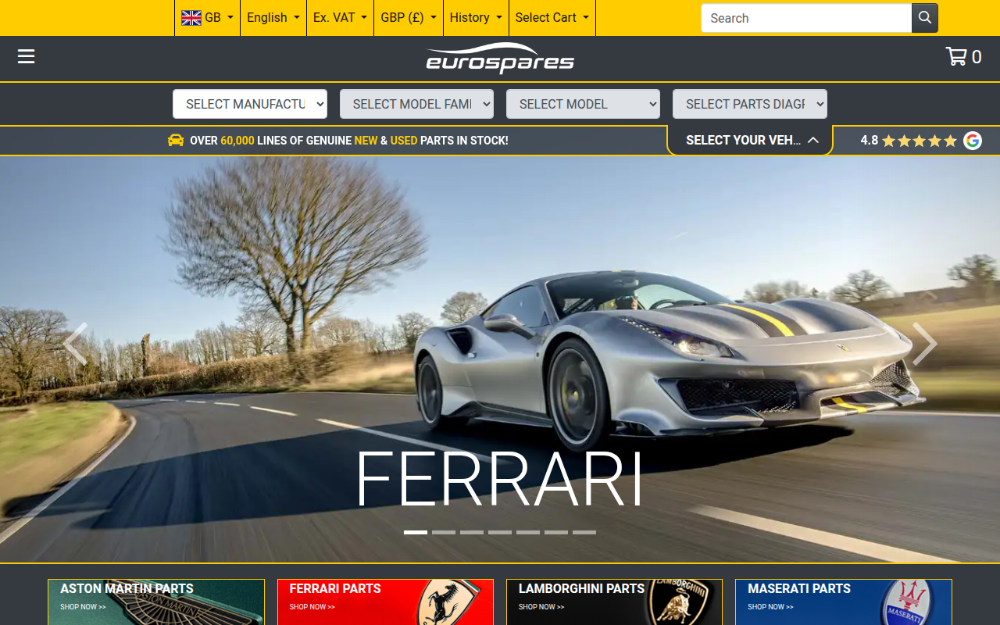Screen dimensions: 1000x625
Task: Go to next carousel slide arrow
Action: (x=925, y=344)
